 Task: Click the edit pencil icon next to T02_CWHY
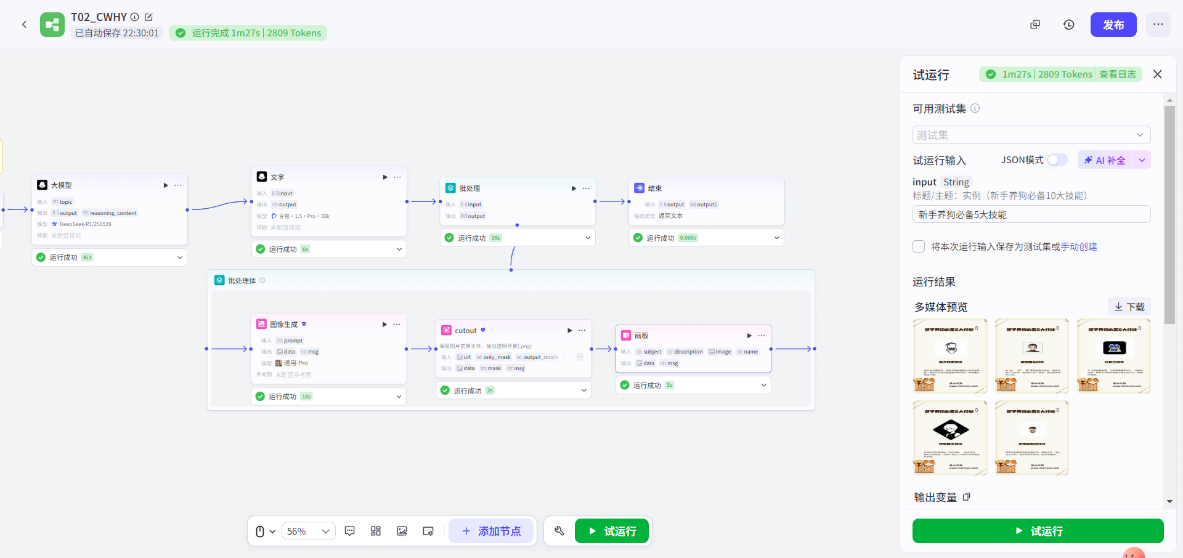point(148,17)
